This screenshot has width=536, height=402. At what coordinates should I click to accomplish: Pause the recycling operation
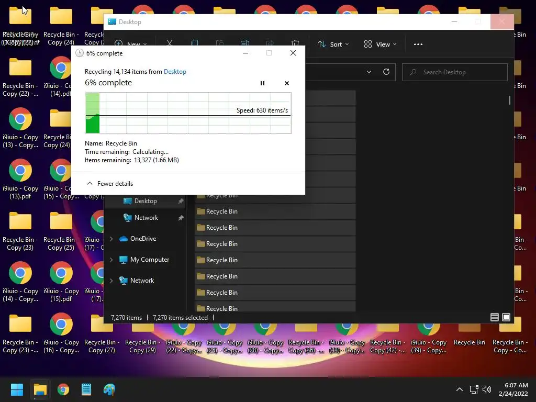click(x=262, y=83)
